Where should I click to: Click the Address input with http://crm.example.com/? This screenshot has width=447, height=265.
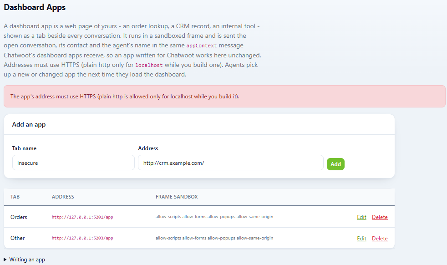point(231,163)
